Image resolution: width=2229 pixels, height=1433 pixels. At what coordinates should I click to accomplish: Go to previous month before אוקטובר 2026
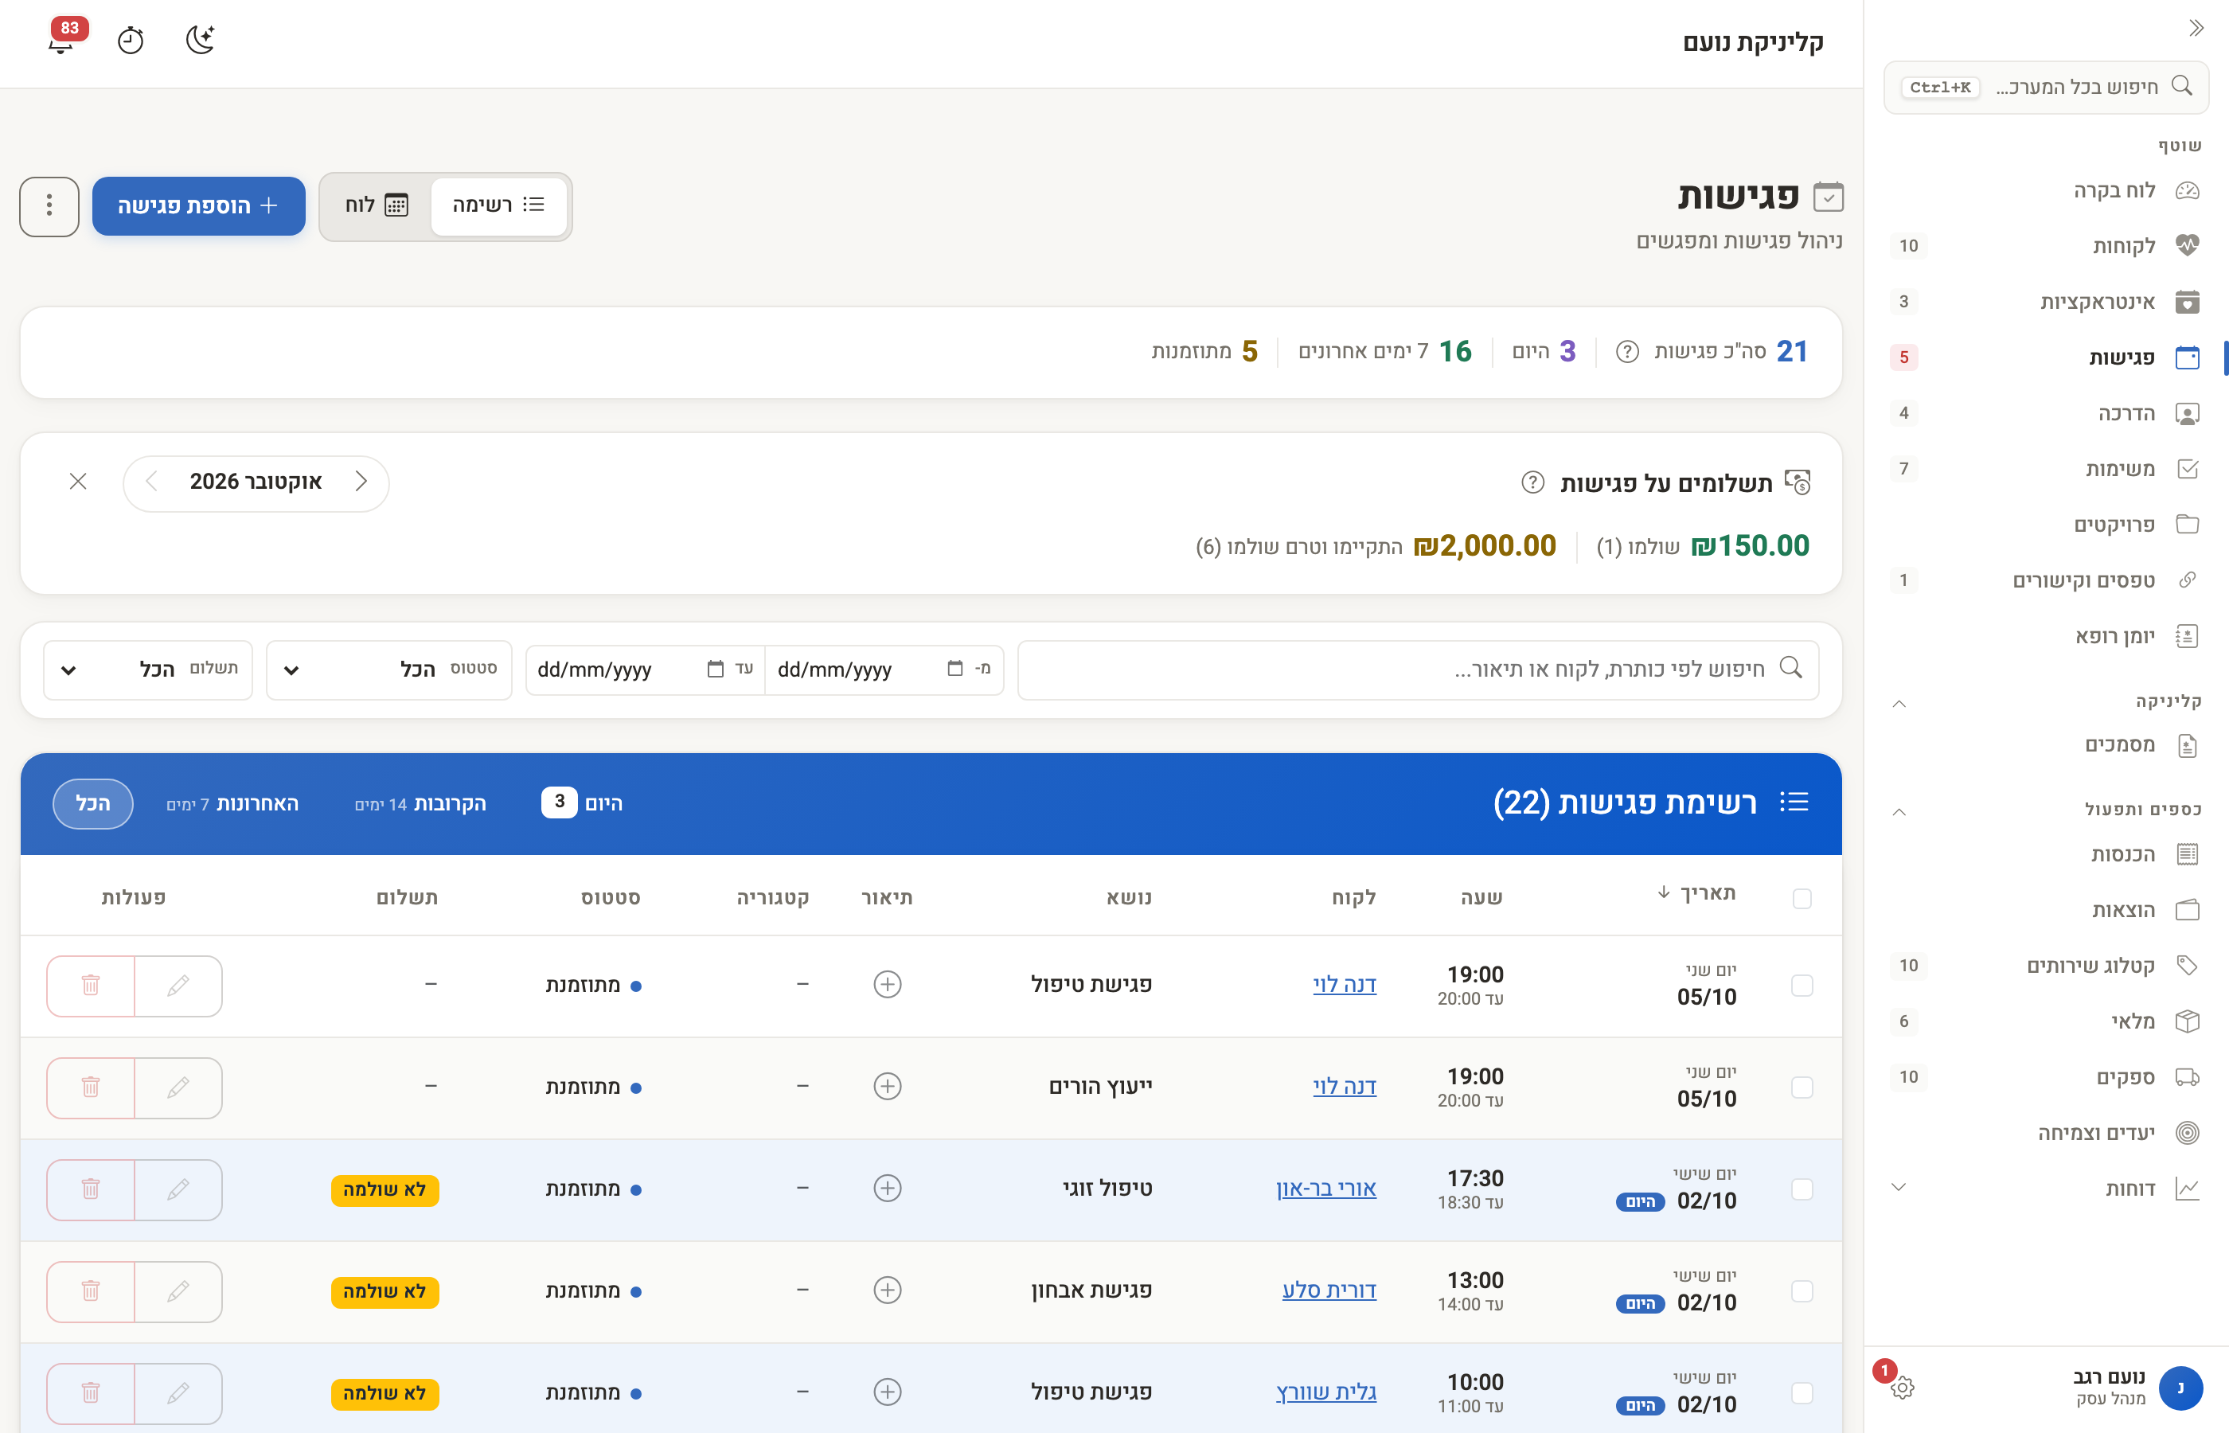coord(361,481)
